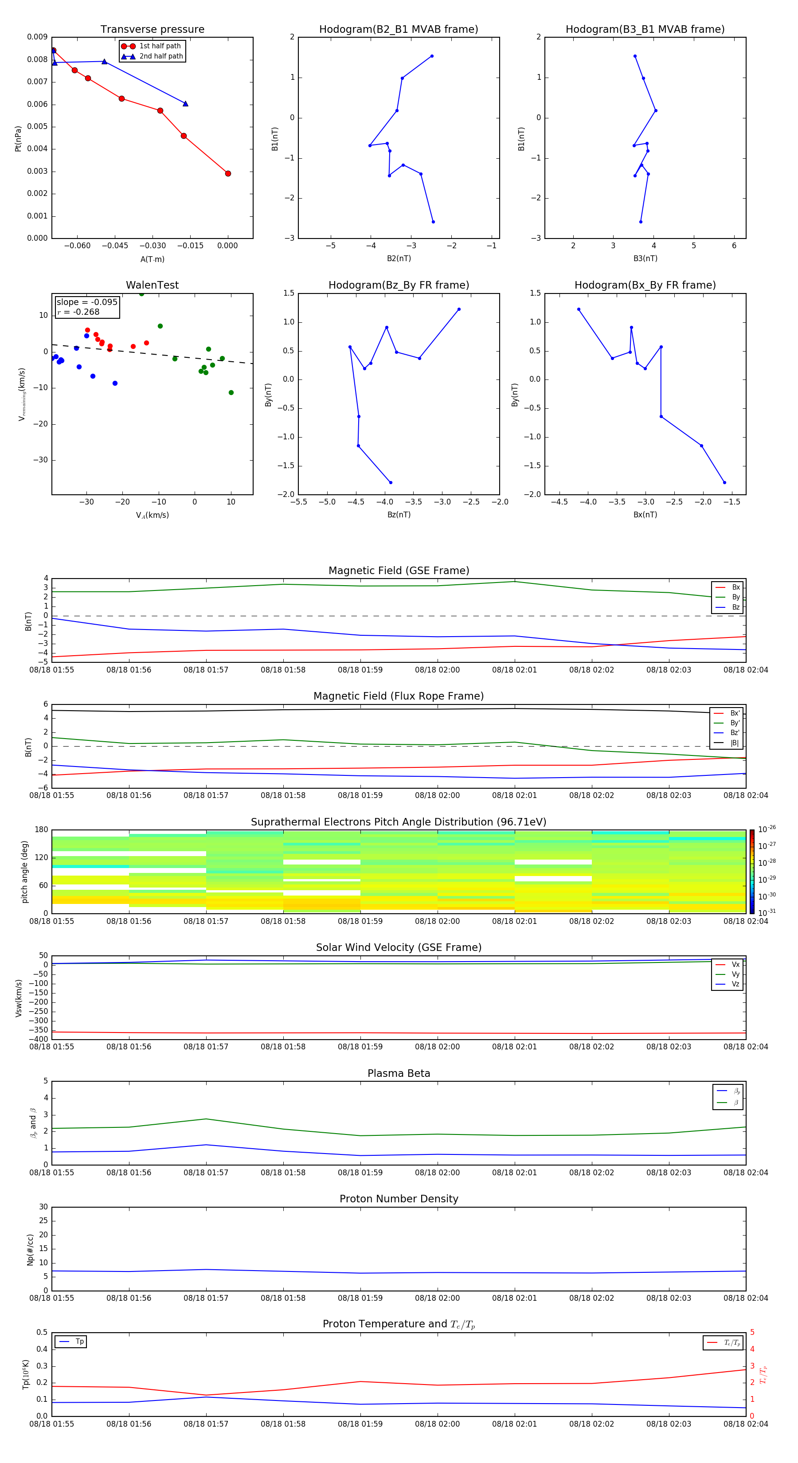Click the 'Proton Number Density' panel title
Screen dimensions: 798x1463
coord(399,1199)
